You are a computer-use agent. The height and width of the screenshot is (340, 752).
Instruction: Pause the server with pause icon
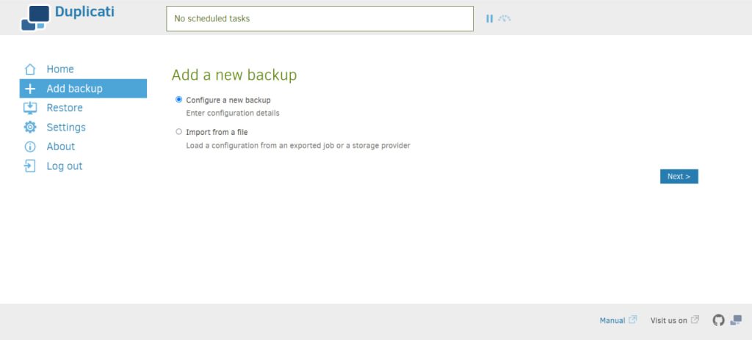(x=489, y=18)
